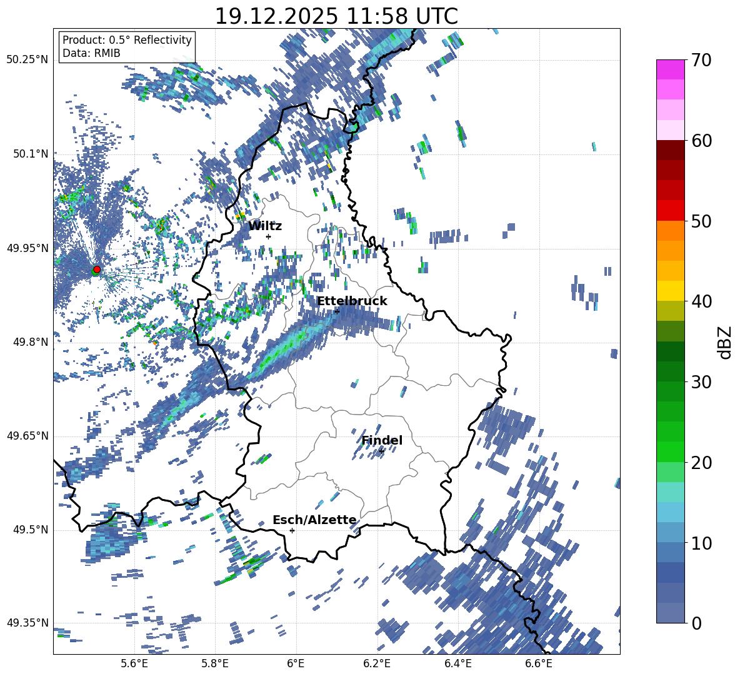Screen dimensions: 740x676
Task: Click the title 19.12.2025 11:58 UTC
Action: [336, 16]
